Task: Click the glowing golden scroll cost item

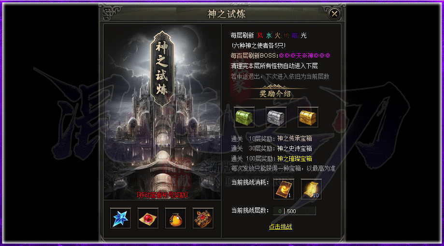Action: click(311, 189)
